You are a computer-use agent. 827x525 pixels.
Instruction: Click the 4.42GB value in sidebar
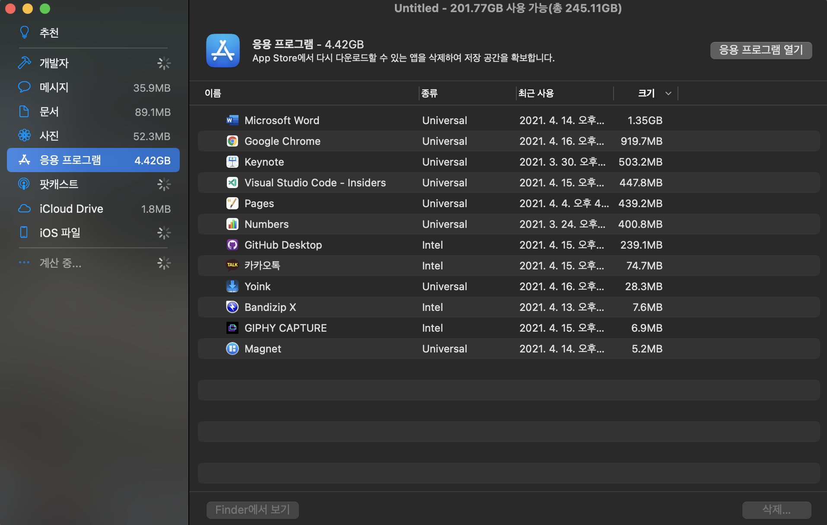point(153,160)
